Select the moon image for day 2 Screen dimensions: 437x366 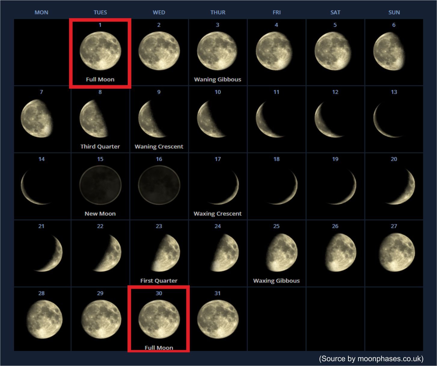(x=159, y=51)
